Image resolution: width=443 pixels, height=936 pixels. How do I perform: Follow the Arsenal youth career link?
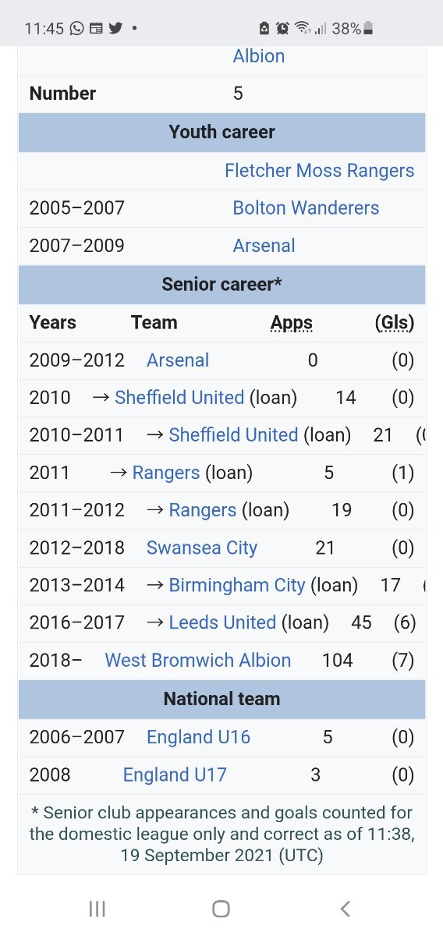click(264, 245)
